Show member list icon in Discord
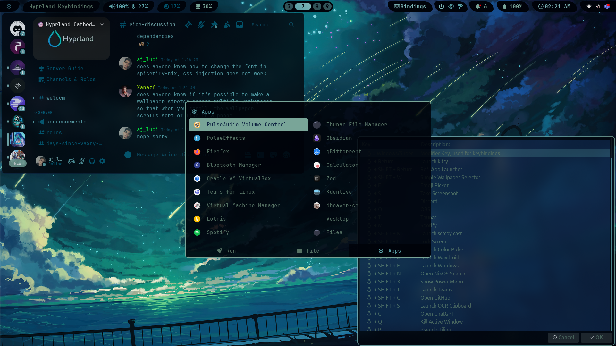This screenshot has width=616, height=346. [227, 25]
